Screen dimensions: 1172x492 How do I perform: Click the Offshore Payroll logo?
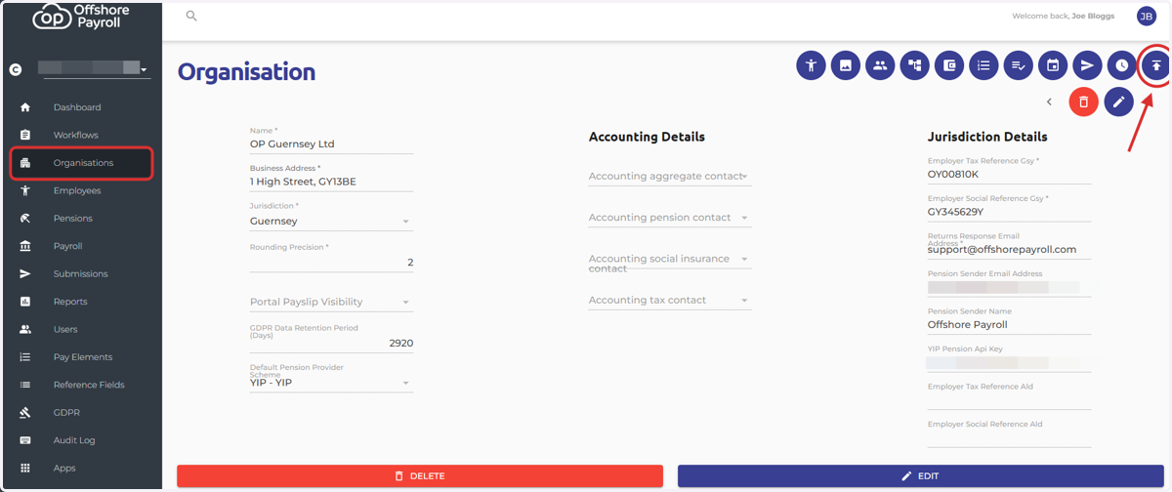(x=81, y=16)
